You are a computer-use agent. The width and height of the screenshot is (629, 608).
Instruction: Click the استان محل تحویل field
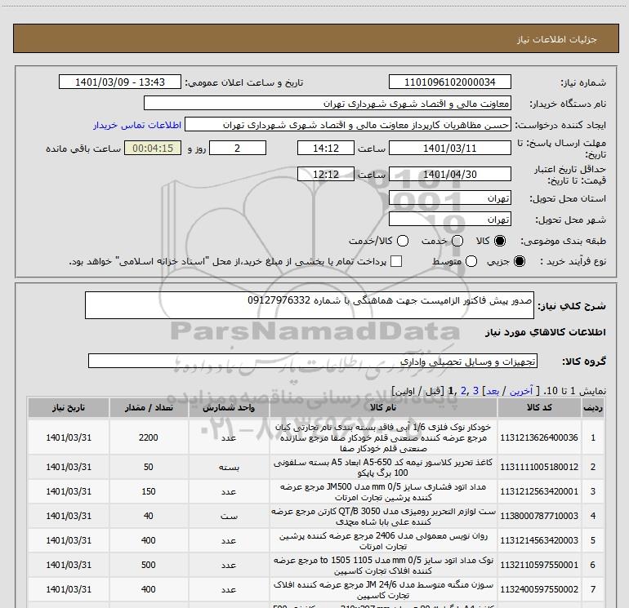click(449, 198)
